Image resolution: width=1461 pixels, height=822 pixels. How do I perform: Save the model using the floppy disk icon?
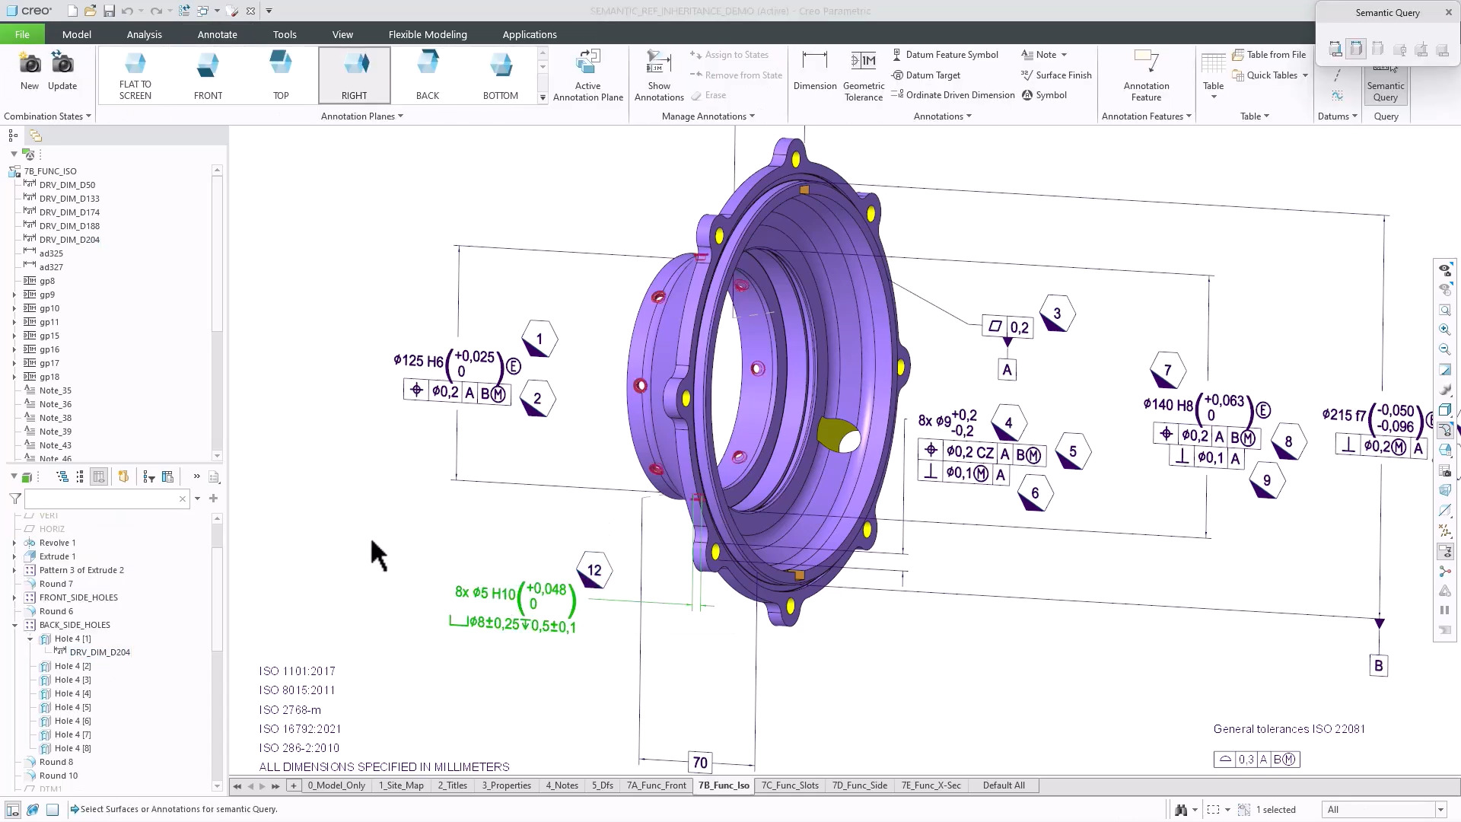click(109, 11)
